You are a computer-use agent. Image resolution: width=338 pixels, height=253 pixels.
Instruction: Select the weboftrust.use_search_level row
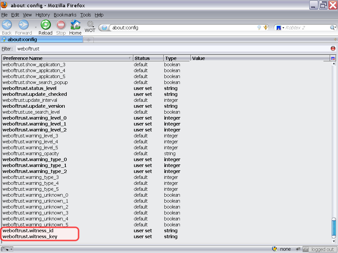(x=167, y=112)
